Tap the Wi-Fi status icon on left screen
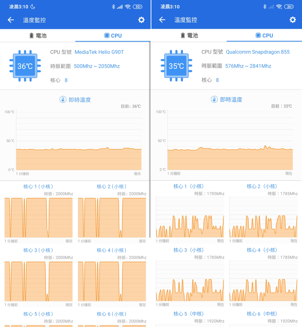 (128, 7)
